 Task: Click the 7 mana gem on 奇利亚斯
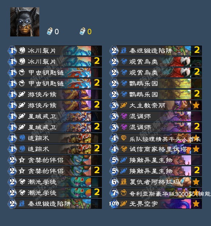tap(114, 193)
